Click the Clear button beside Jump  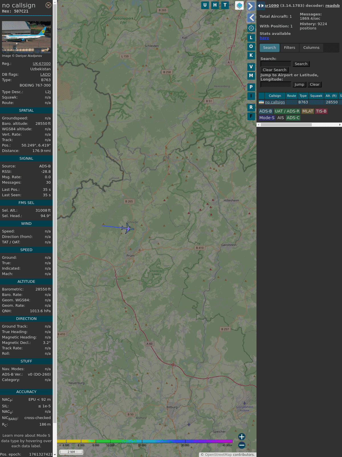tap(315, 85)
